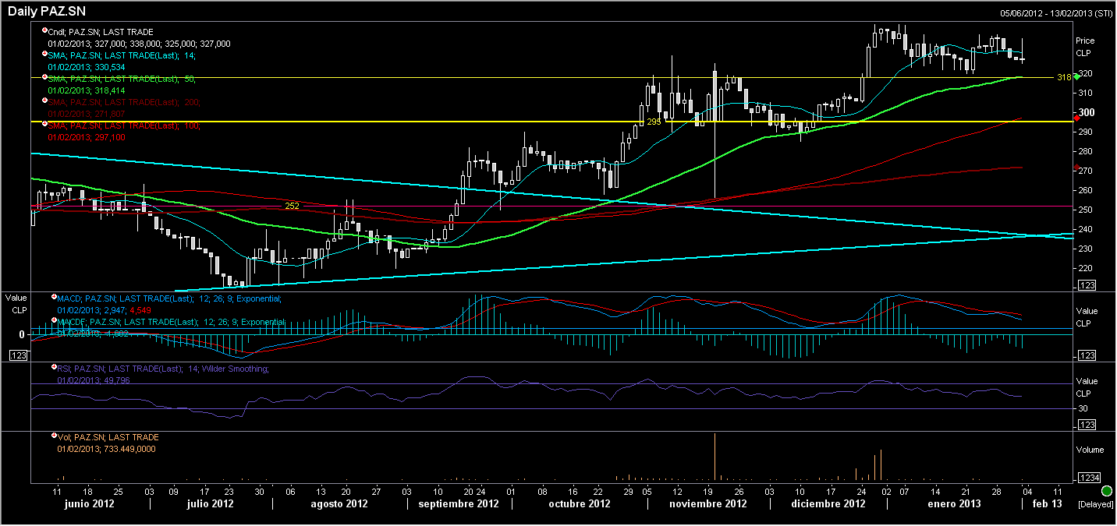The height and width of the screenshot is (526, 1117).
Task: Toggle the .123 box on the price axis
Action: [x=1087, y=286]
